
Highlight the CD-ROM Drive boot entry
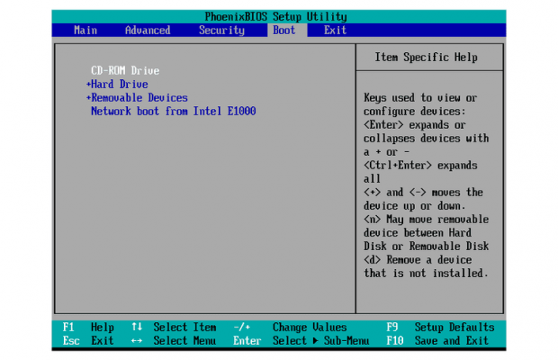125,70
